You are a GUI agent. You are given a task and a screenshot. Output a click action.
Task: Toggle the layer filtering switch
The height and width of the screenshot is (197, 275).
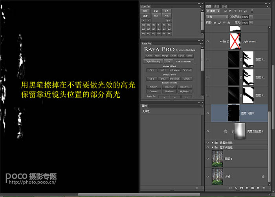pyautogui.click(x=252, y=11)
